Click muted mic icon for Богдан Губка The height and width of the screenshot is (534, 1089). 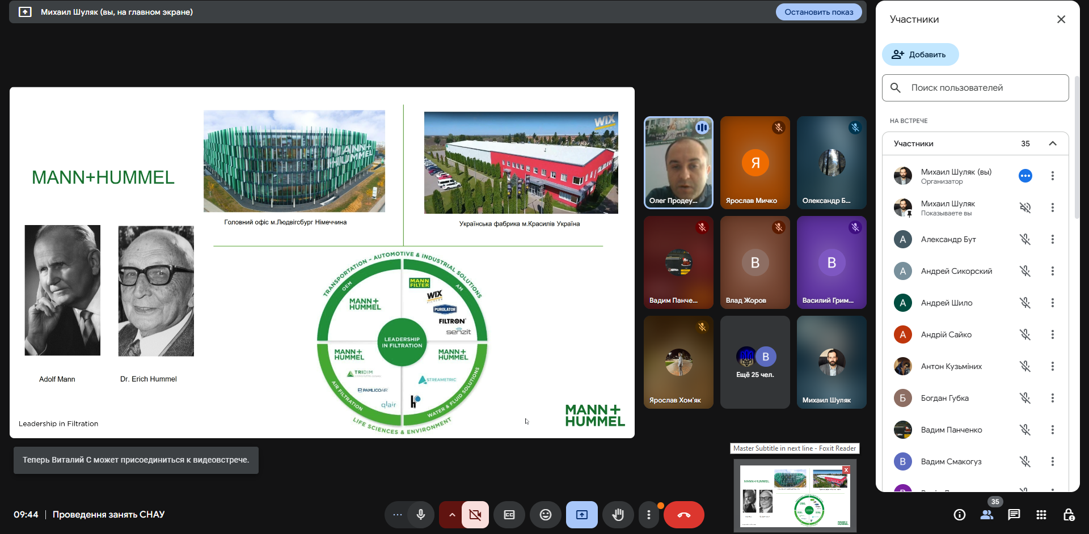1025,398
